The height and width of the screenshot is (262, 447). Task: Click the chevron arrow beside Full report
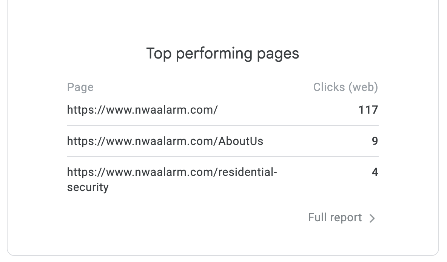click(x=372, y=219)
